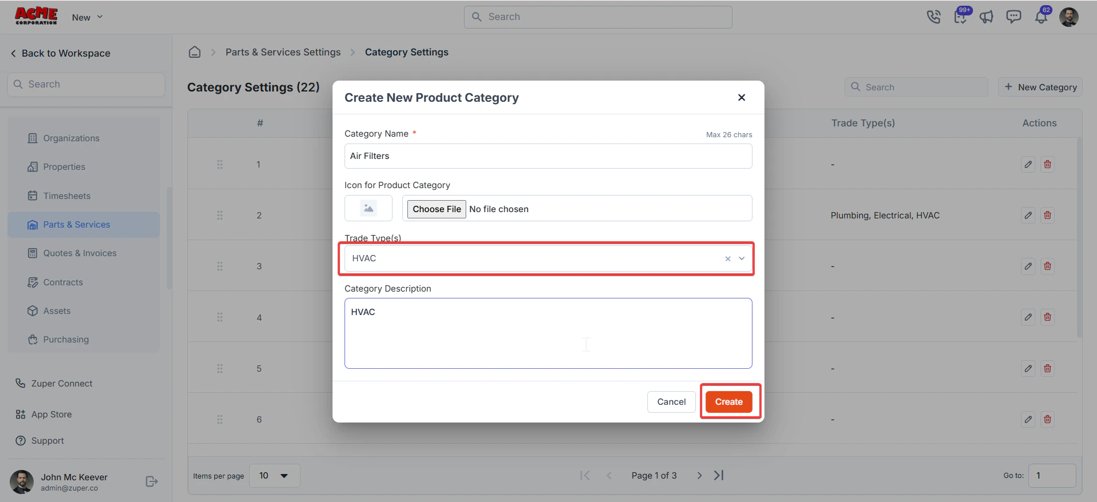Image resolution: width=1097 pixels, height=502 pixels.
Task: Click Parts & Services Settings breadcrumb link
Action: (x=283, y=52)
